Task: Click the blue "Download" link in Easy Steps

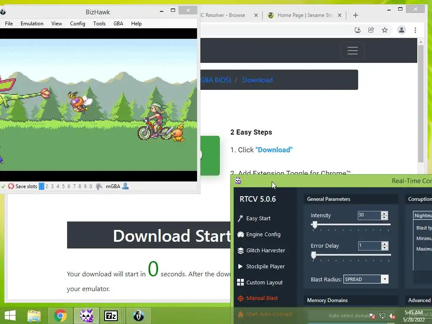Action: [x=274, y=150]
